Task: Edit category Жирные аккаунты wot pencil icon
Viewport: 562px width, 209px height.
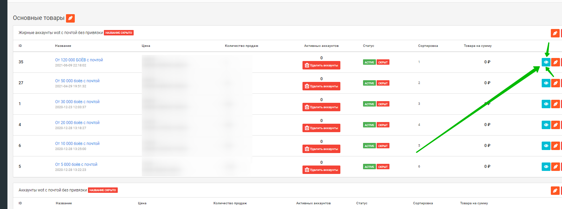Action: coord(555,33)
